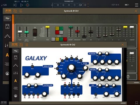Click the green Osc 2 detune slider cap
The image size is (140, 105).
point(27,32)
